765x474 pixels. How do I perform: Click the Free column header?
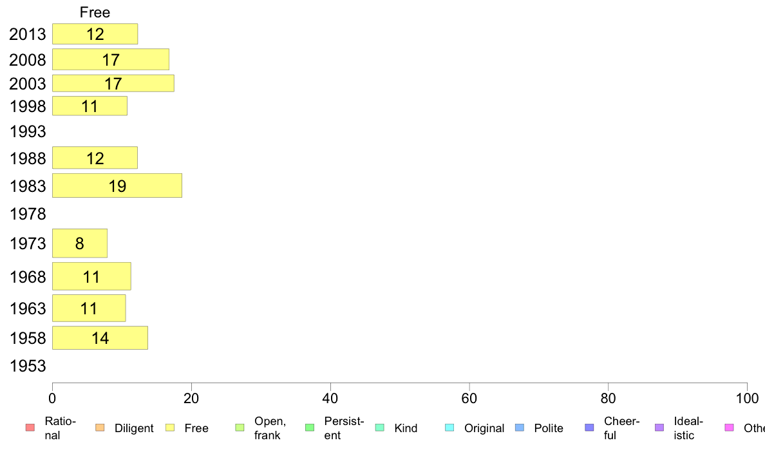pos(95,12)
